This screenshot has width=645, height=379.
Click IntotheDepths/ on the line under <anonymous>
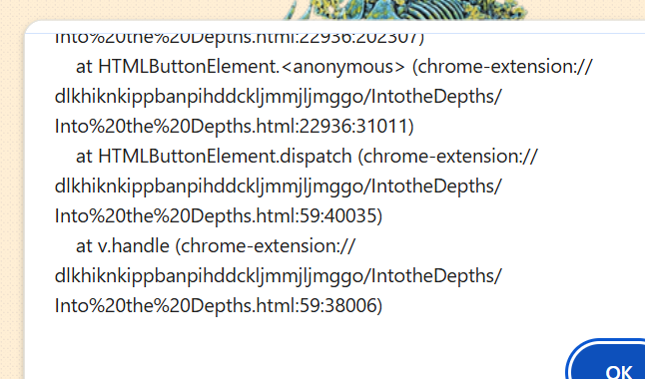coord(436,96)
